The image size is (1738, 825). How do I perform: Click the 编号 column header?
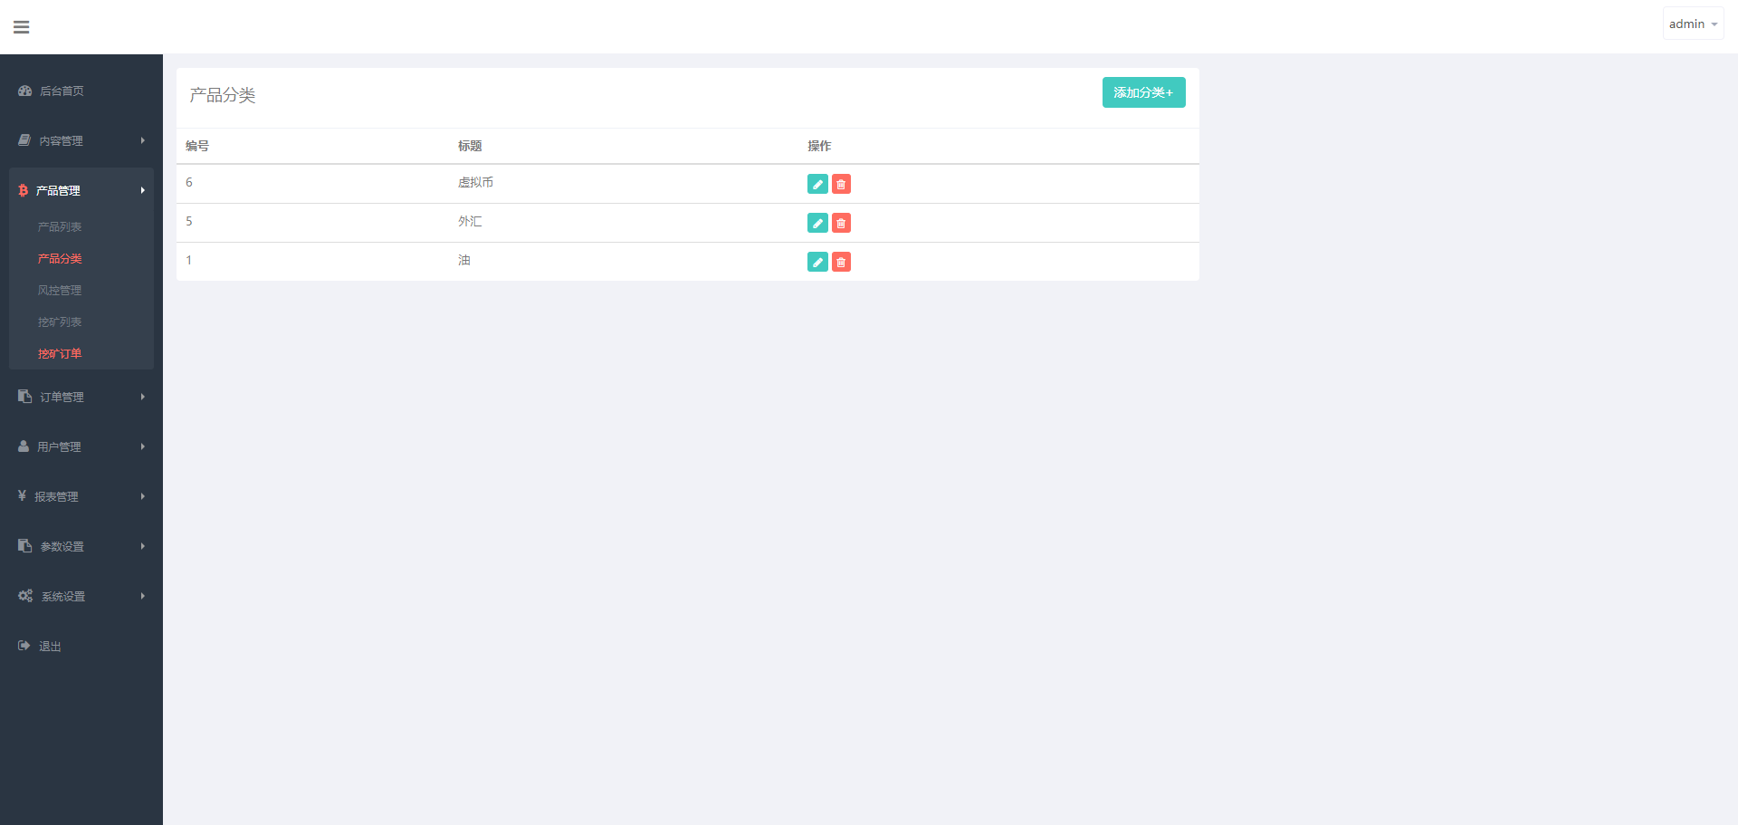pos(197,146)
